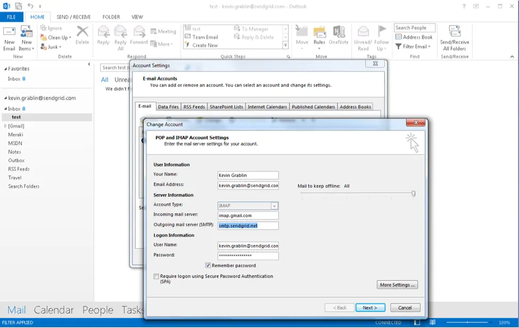The height and width of the screenshot is (328, 519).
Task: Collapse the ribbon with the arrow
Action: [x=512, y=57]
